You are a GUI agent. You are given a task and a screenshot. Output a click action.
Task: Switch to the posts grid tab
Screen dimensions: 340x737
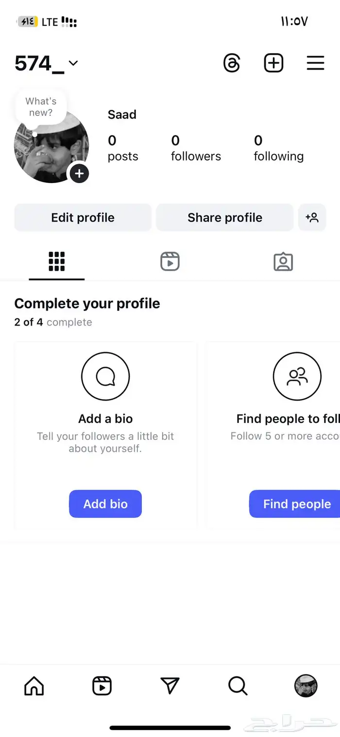click(57, 261)
